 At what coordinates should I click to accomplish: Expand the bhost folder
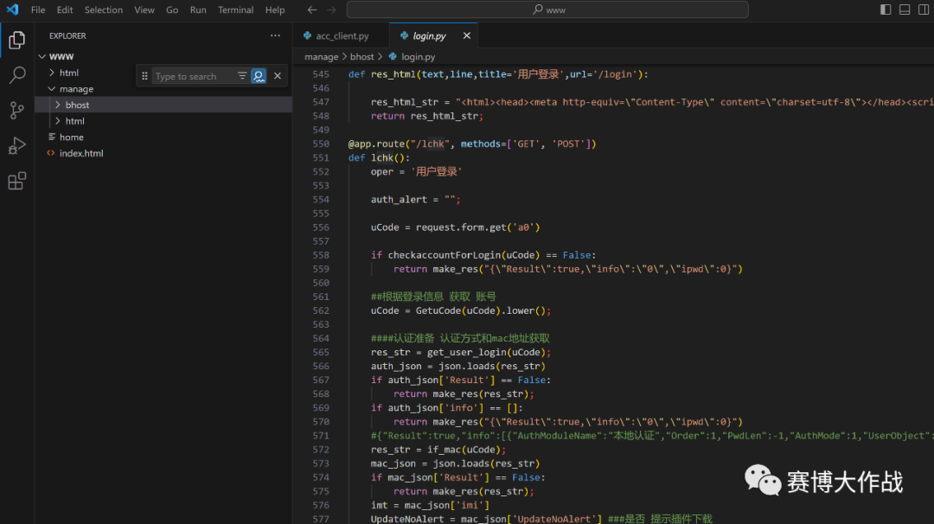(77, 105)
